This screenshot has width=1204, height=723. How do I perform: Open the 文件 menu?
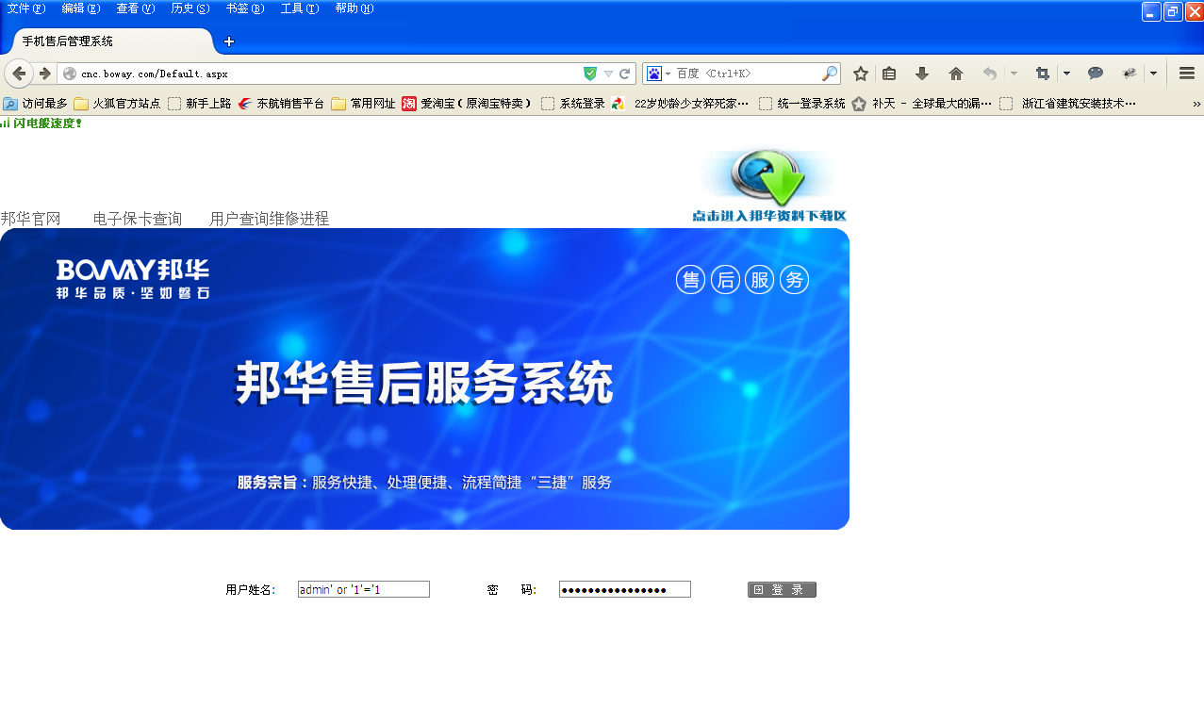coord(26,8)
